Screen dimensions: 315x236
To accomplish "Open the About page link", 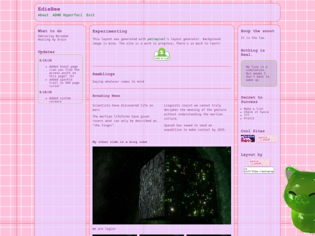I will [x=43, y=15].
